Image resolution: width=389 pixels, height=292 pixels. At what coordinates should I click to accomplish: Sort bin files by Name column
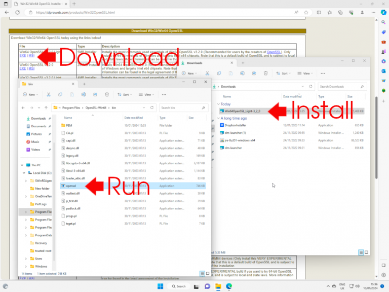coord(68,118)
